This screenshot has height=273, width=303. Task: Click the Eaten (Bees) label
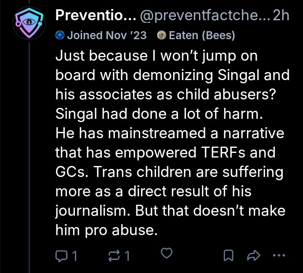click(202, 36)
